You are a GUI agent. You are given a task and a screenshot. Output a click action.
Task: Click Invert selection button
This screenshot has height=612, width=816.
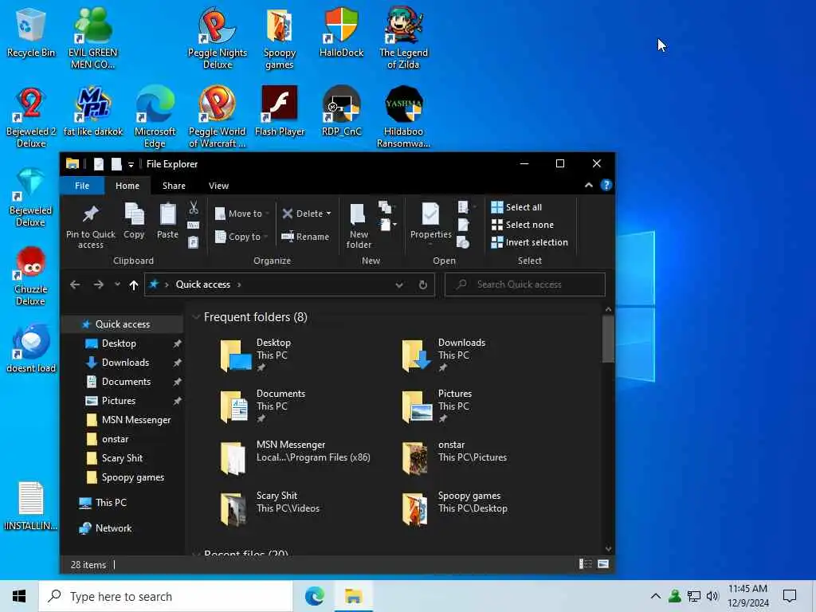coord(529,242)
